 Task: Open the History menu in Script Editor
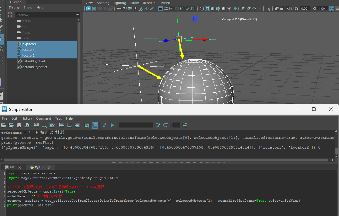(27, 118)
